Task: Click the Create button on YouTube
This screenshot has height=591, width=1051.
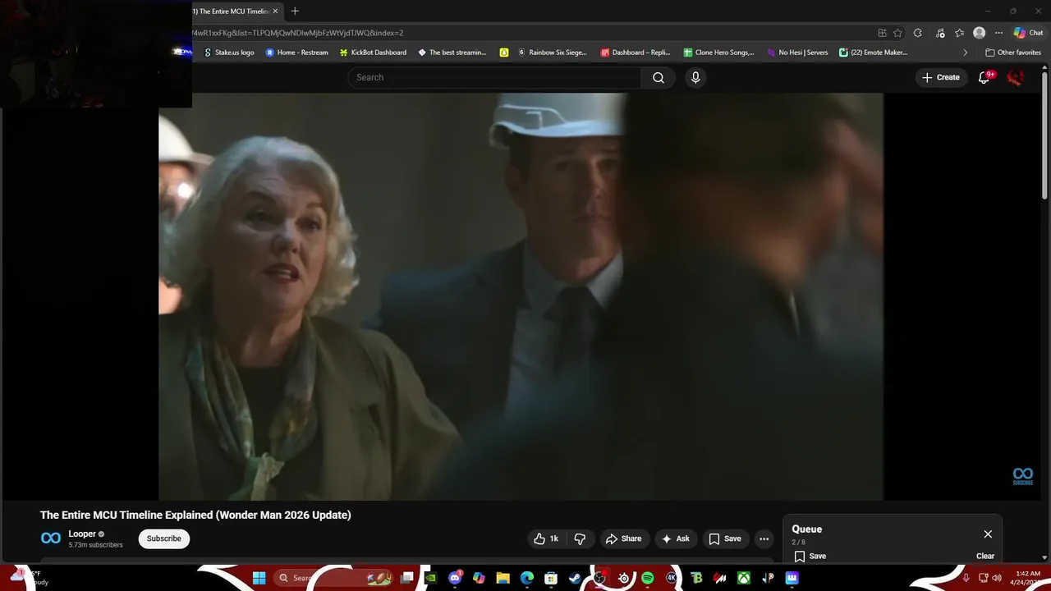Action: click(941, 77)
